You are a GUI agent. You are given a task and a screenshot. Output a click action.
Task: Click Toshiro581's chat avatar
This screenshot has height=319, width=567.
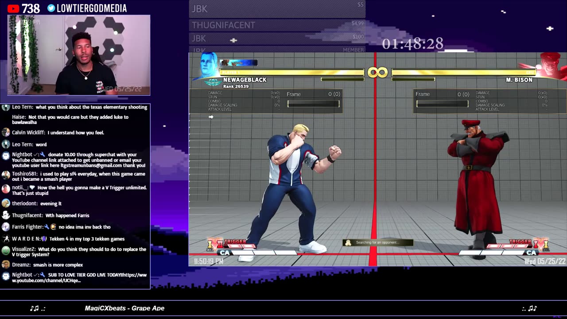point(6,175)
